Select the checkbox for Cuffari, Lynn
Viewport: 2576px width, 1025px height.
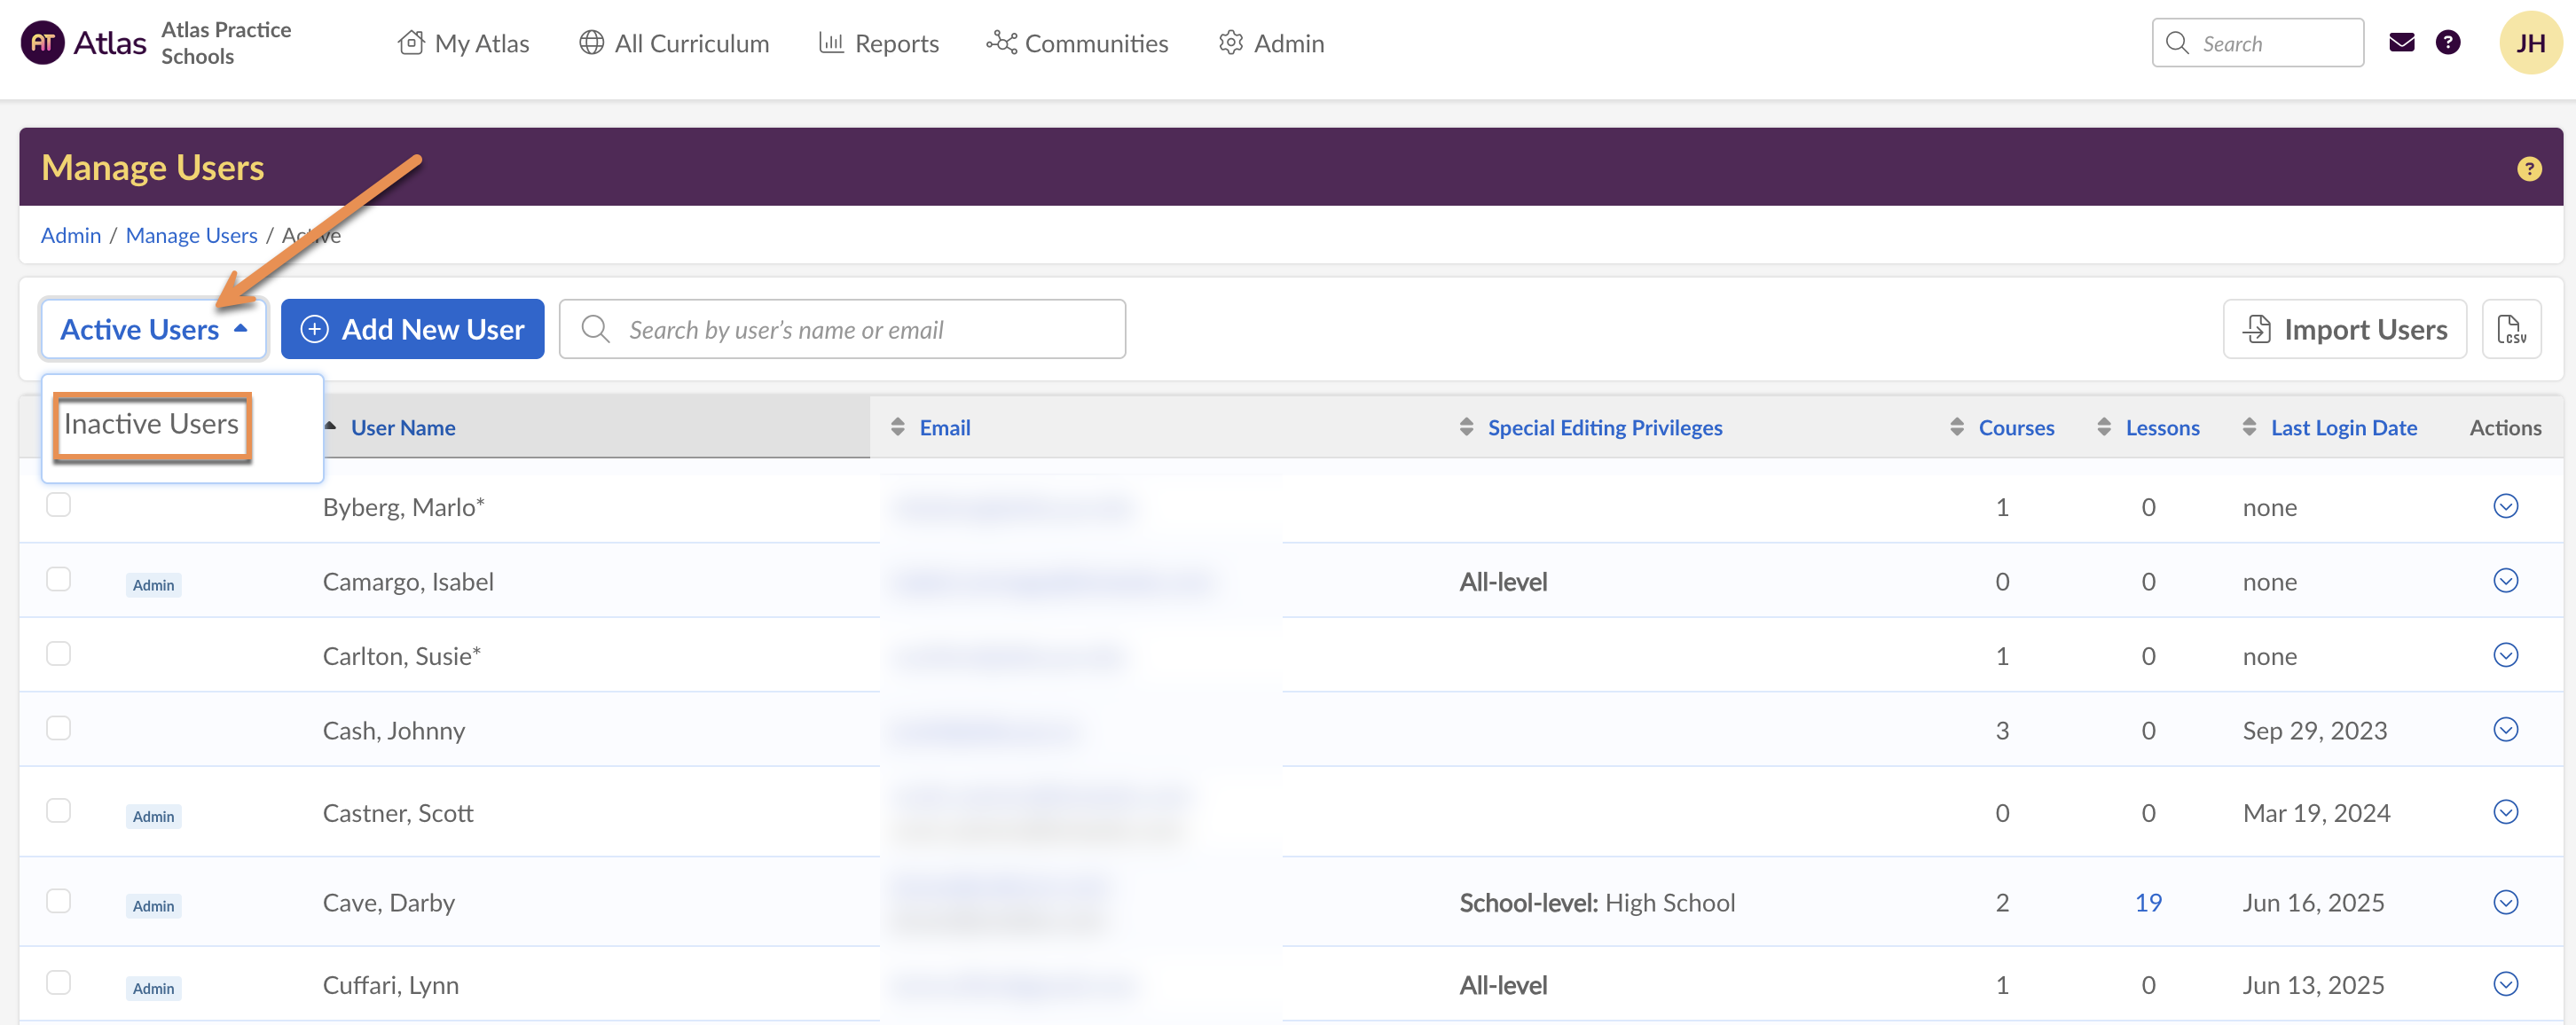pos(59,983)
